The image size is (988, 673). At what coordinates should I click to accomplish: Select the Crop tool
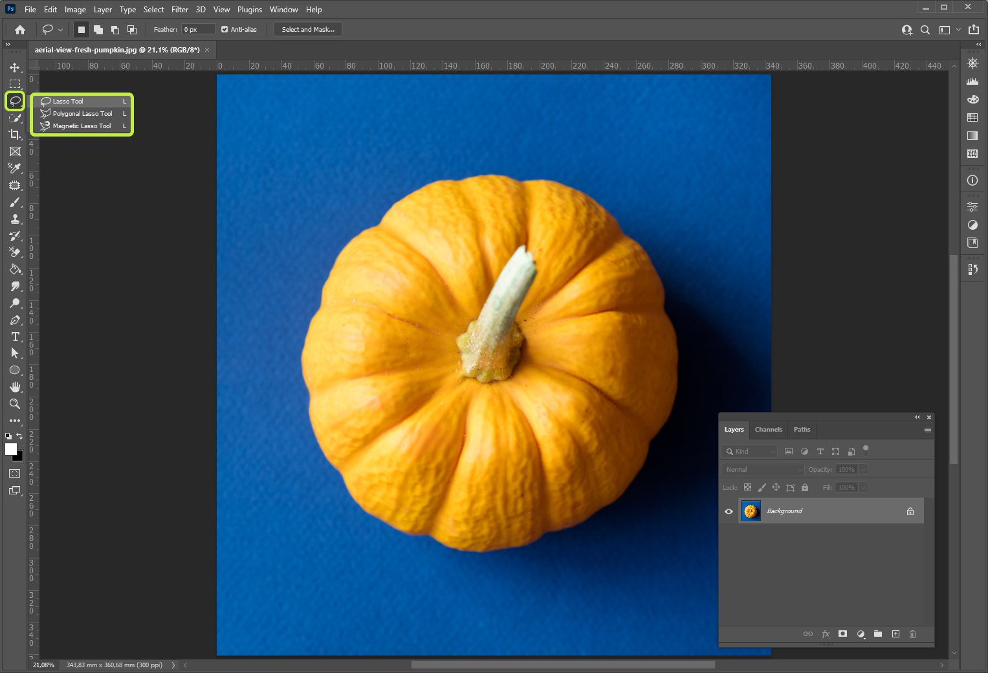[15, 135]
